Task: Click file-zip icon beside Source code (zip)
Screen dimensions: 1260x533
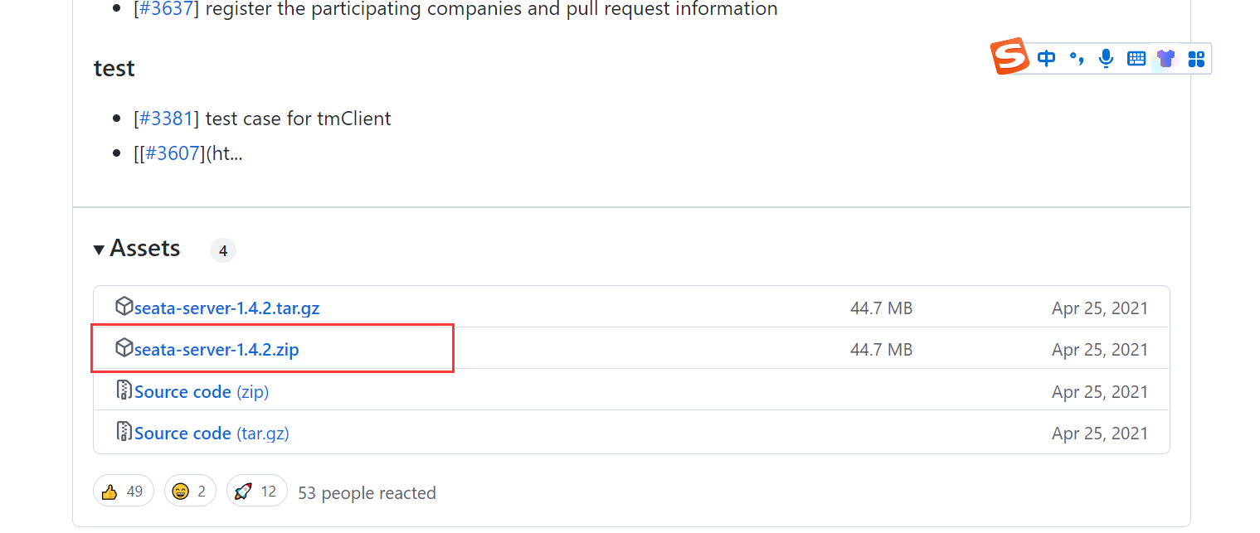Action: coord(124,390)
